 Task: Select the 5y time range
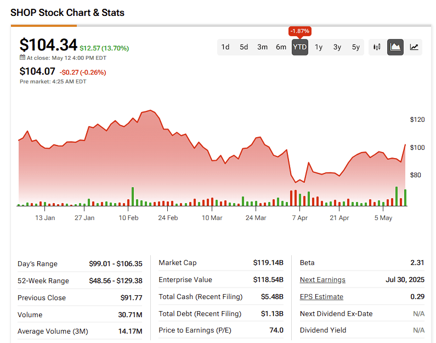[355, 47]
